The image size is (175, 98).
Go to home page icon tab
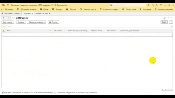click(x=2, y=13)
